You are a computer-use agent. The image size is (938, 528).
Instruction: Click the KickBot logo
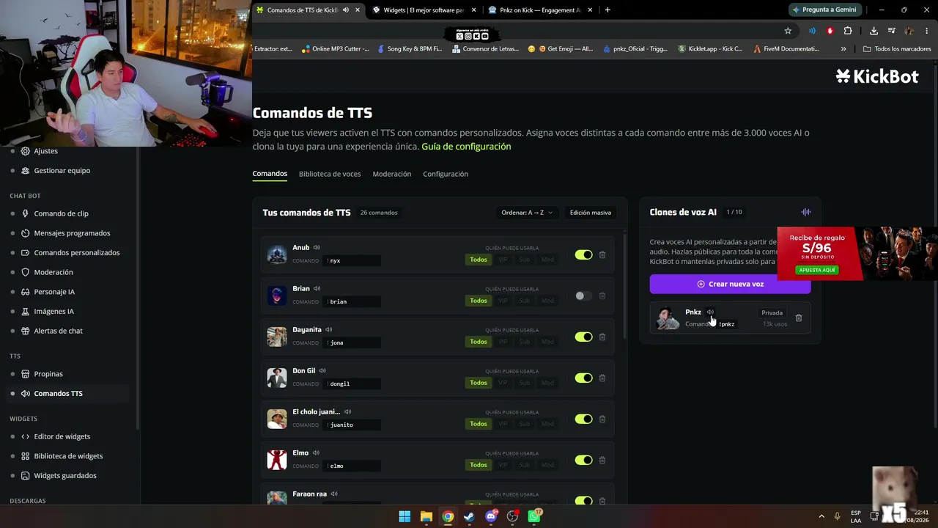coord(877,76)
